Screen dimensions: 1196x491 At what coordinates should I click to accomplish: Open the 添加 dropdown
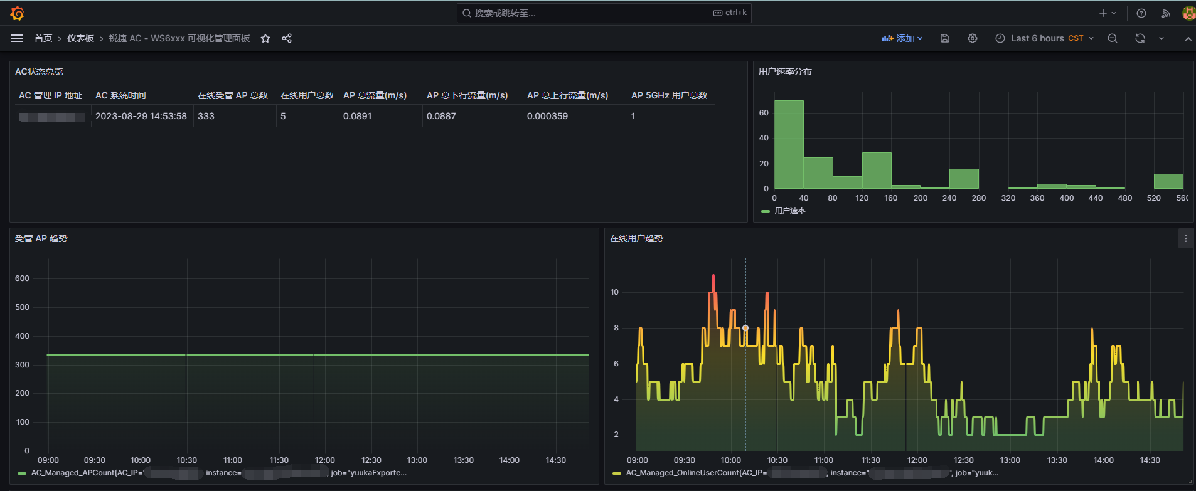(x=902, y=38)
